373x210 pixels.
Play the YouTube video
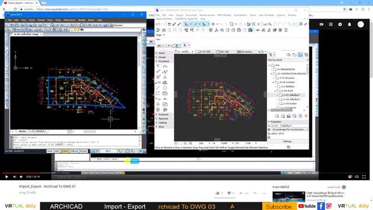[6, 177]
